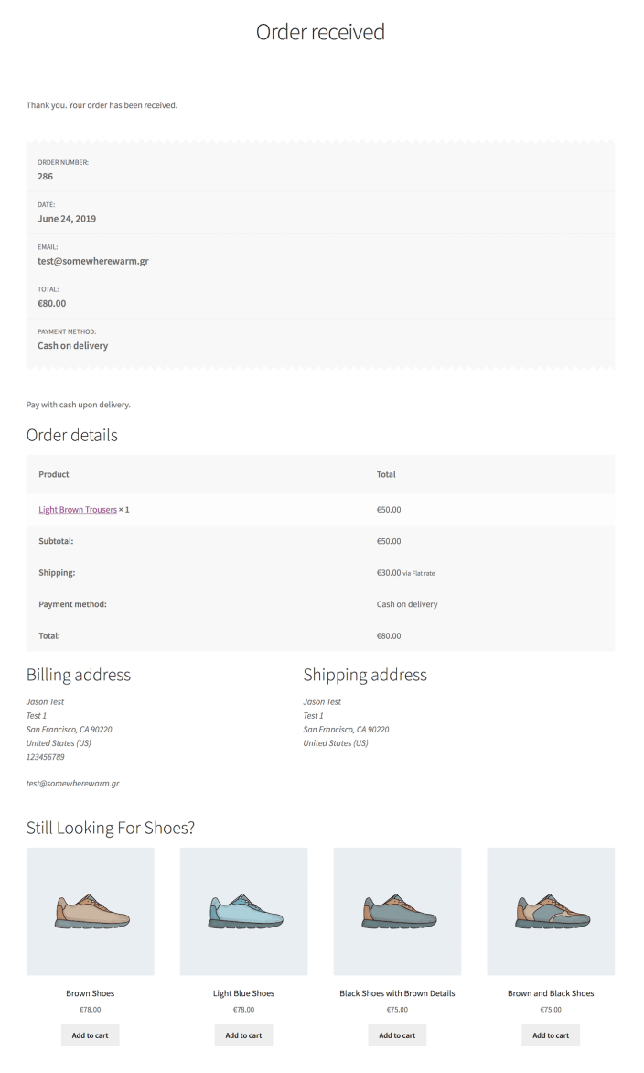
Task: Click the order number 286
Action: pyautogui.click(x=46, y=177)
